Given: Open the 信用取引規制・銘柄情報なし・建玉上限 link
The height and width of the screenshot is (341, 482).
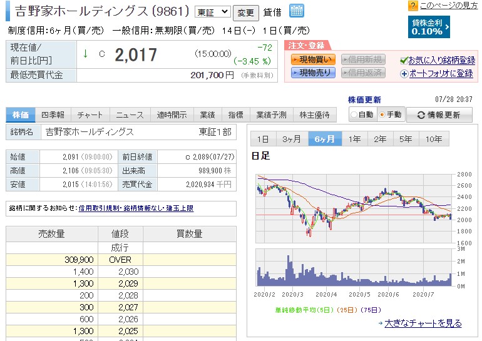Looking at the screenshot, I should coord(136,208).
